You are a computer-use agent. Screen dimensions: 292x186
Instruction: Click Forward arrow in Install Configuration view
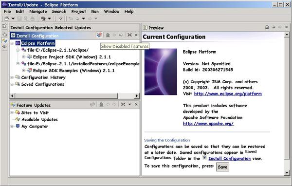click(x=121, y=35)
